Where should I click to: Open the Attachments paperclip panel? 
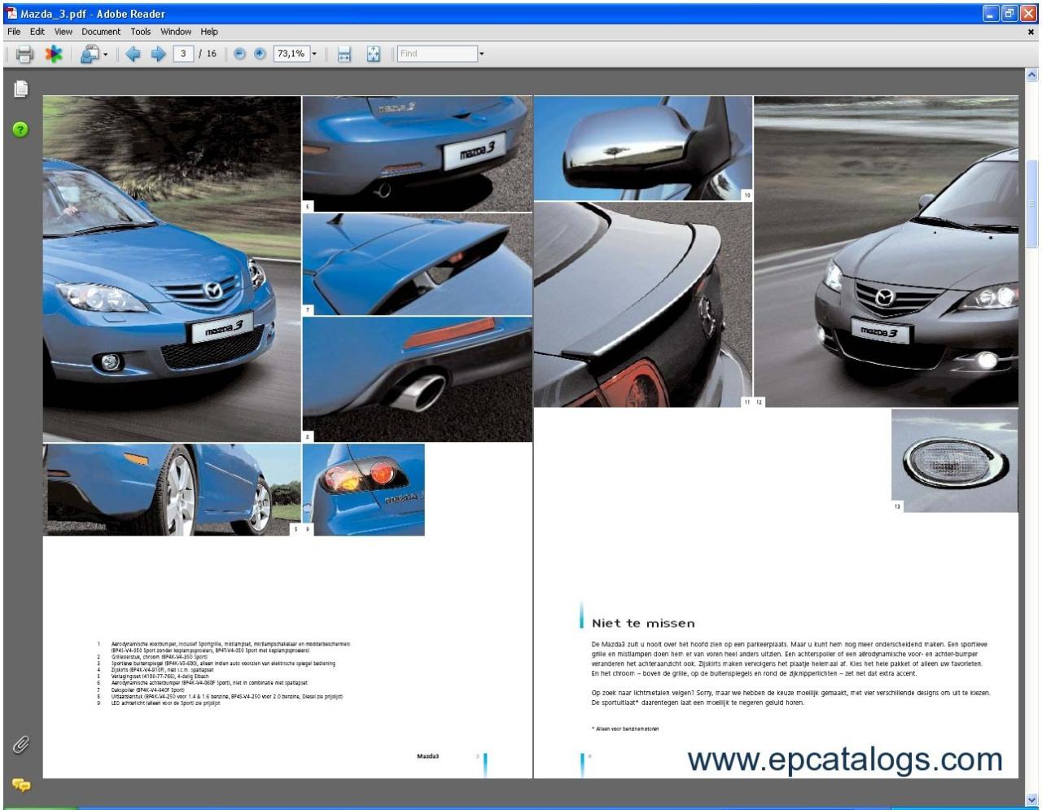(21, 744)
